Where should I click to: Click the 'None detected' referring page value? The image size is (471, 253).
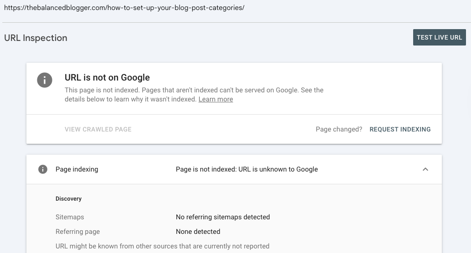198,232
